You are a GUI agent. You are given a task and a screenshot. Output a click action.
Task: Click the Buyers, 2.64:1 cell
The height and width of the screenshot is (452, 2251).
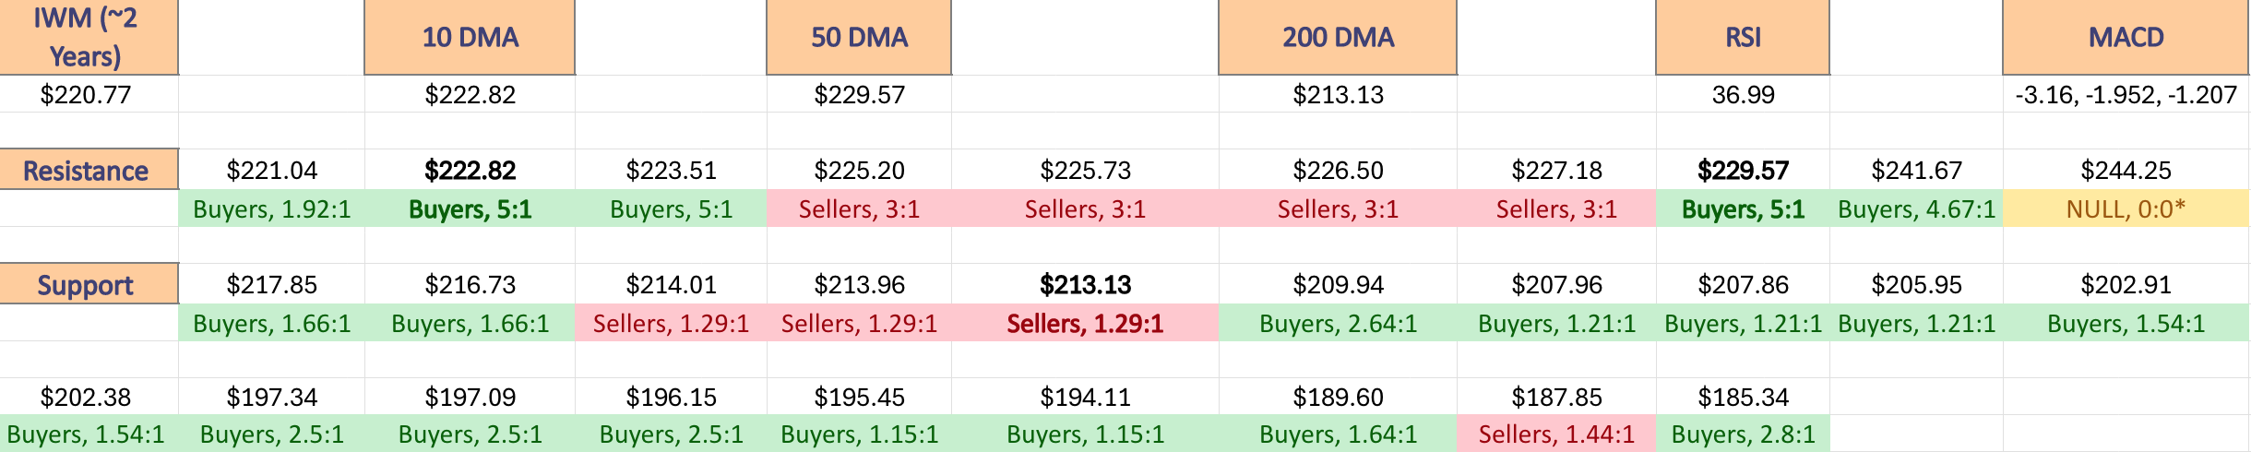(x=1338, y=323)
